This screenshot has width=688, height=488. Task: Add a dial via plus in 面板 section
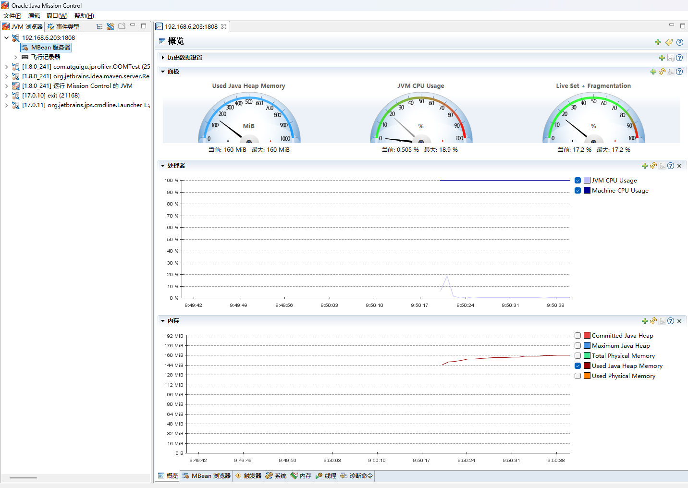click(653, 72)
